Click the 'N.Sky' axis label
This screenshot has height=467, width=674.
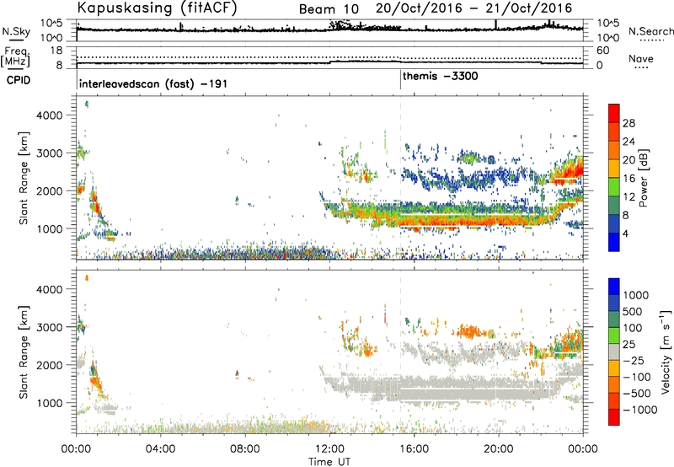(16, 31)
